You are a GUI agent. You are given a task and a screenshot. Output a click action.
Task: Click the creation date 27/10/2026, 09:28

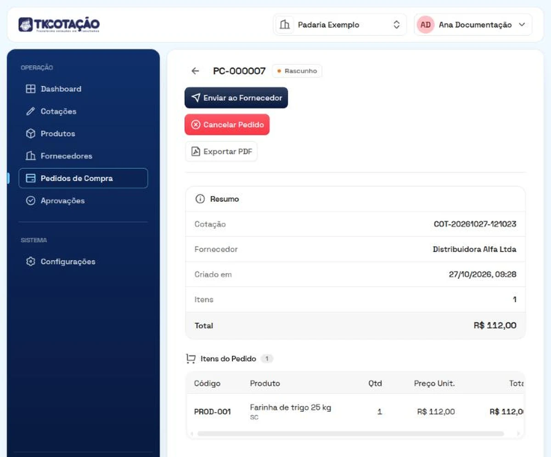coord(482,274)
